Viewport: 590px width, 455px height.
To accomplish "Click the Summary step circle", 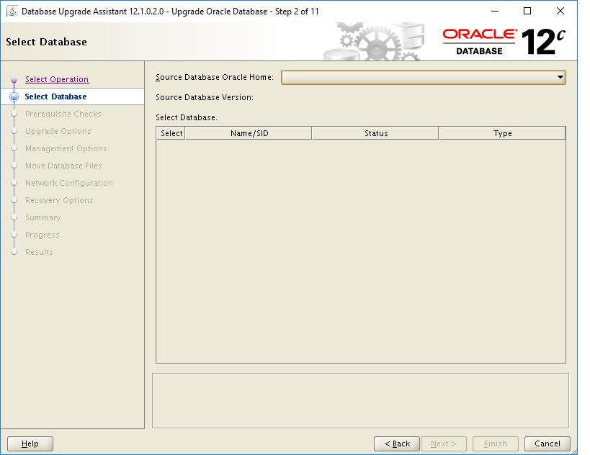I will pyautogui.click(x=14, y=217).
